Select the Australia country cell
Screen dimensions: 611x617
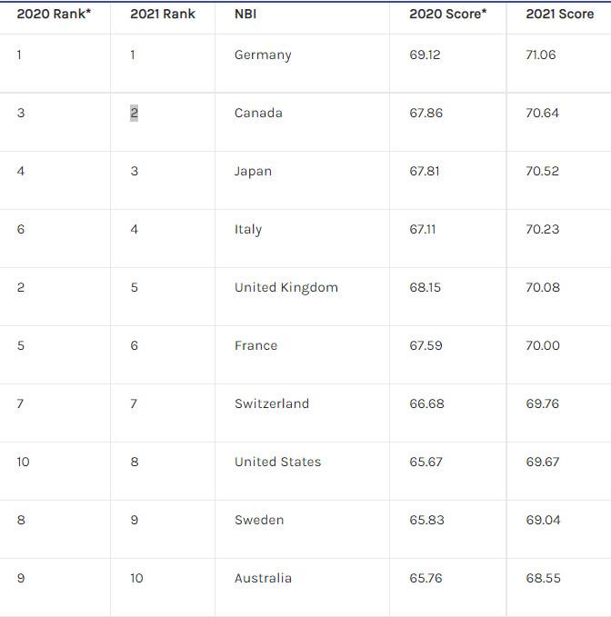263,578
